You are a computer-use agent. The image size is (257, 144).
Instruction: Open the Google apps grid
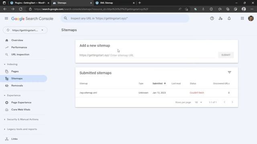pos(242,18)
